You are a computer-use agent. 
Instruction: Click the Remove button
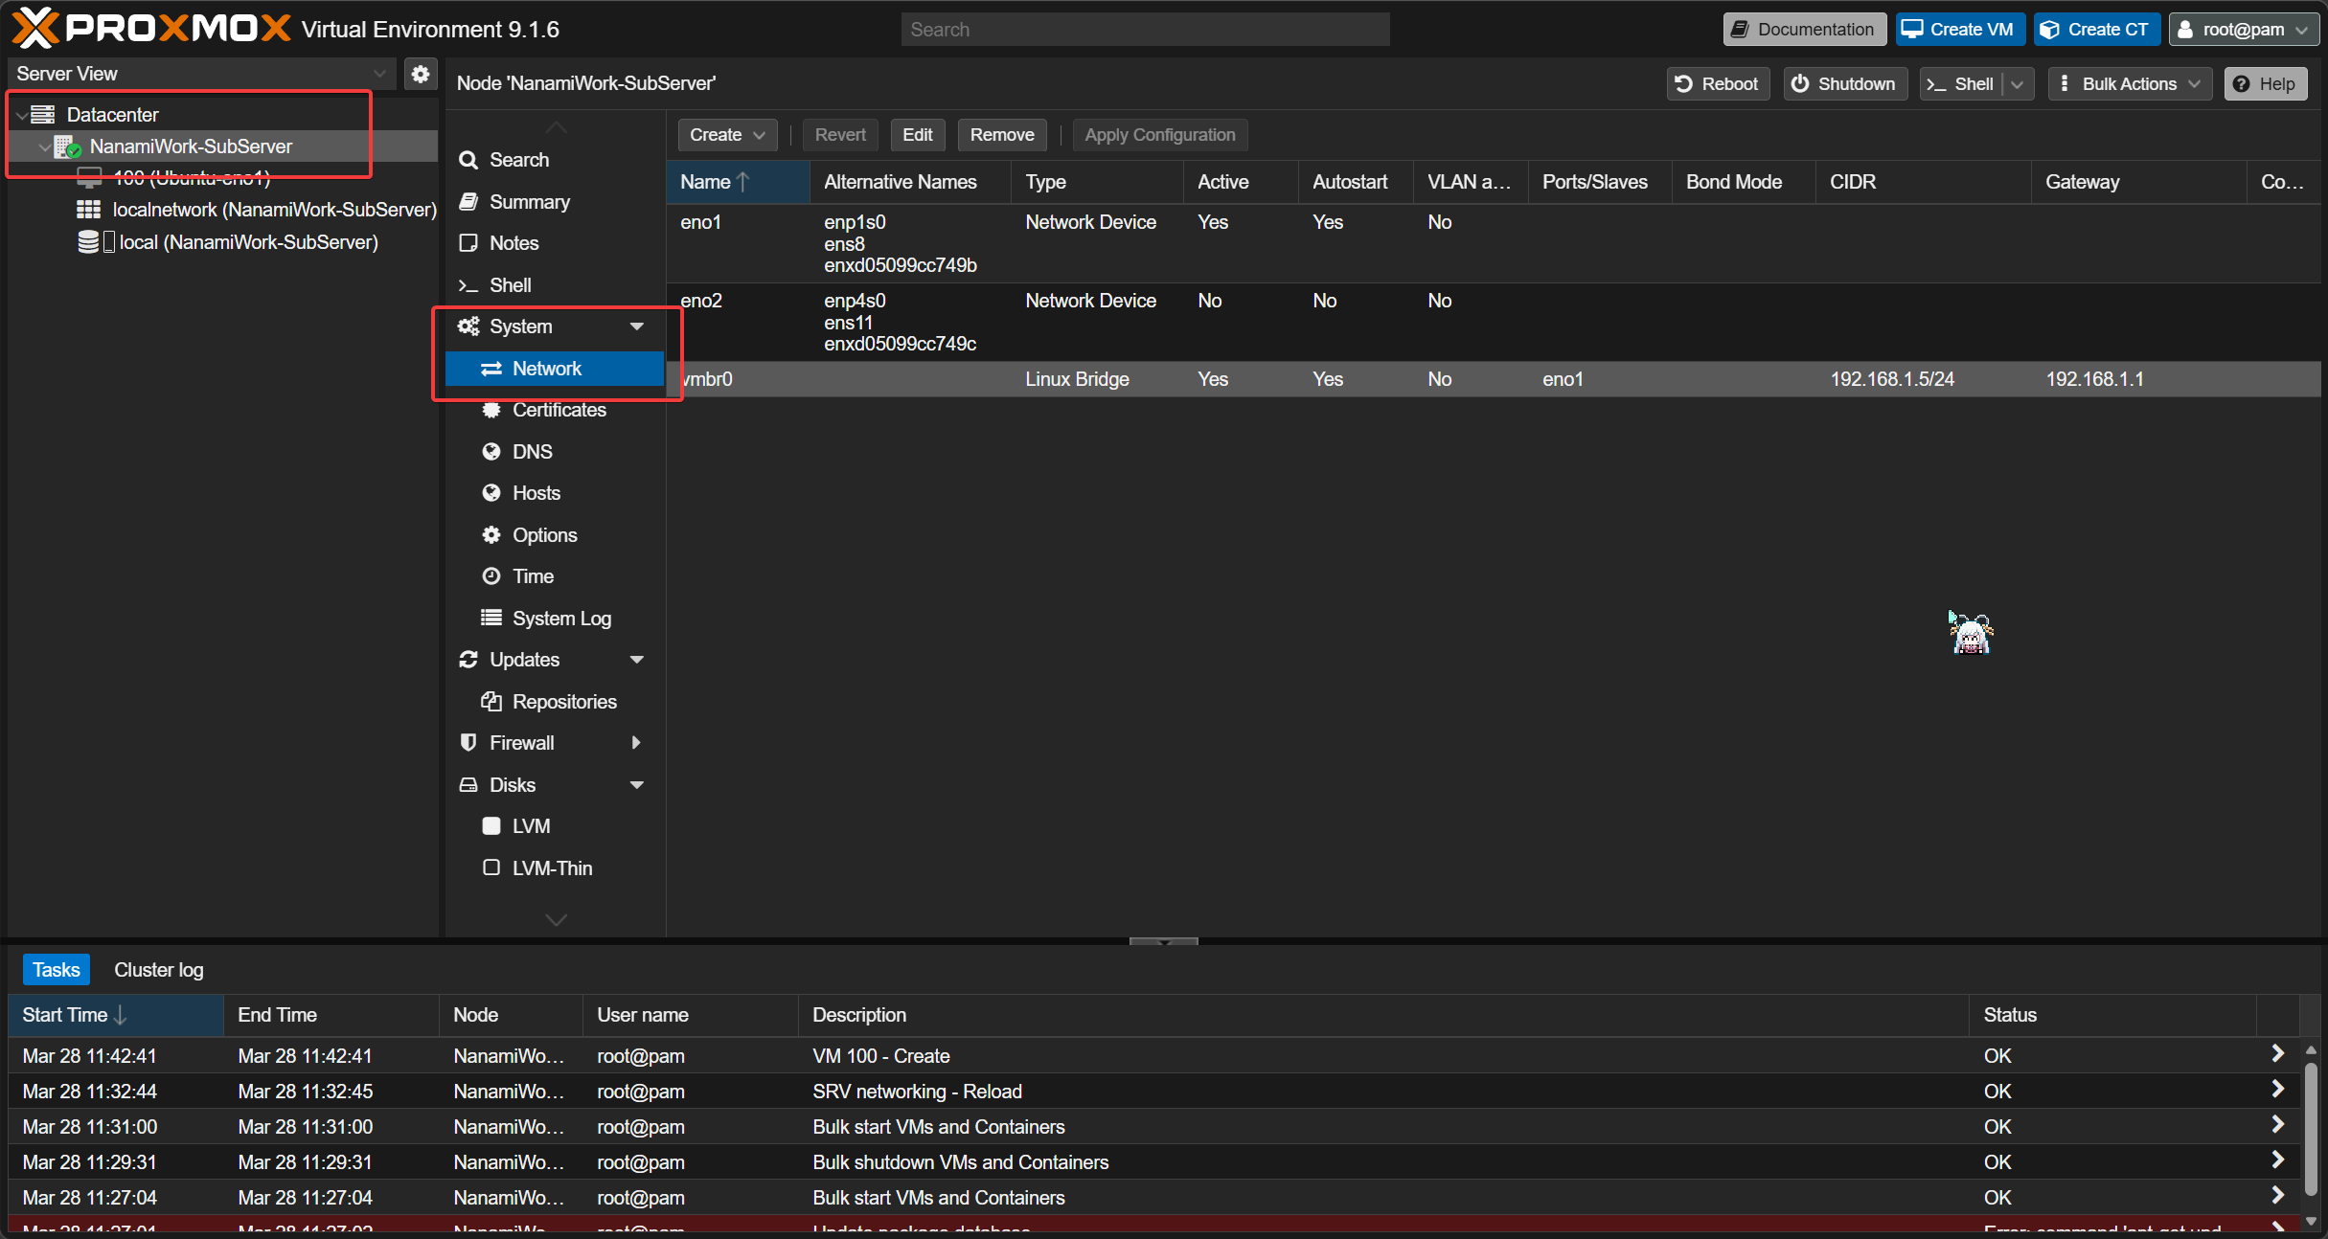[x=1002, y=135]
